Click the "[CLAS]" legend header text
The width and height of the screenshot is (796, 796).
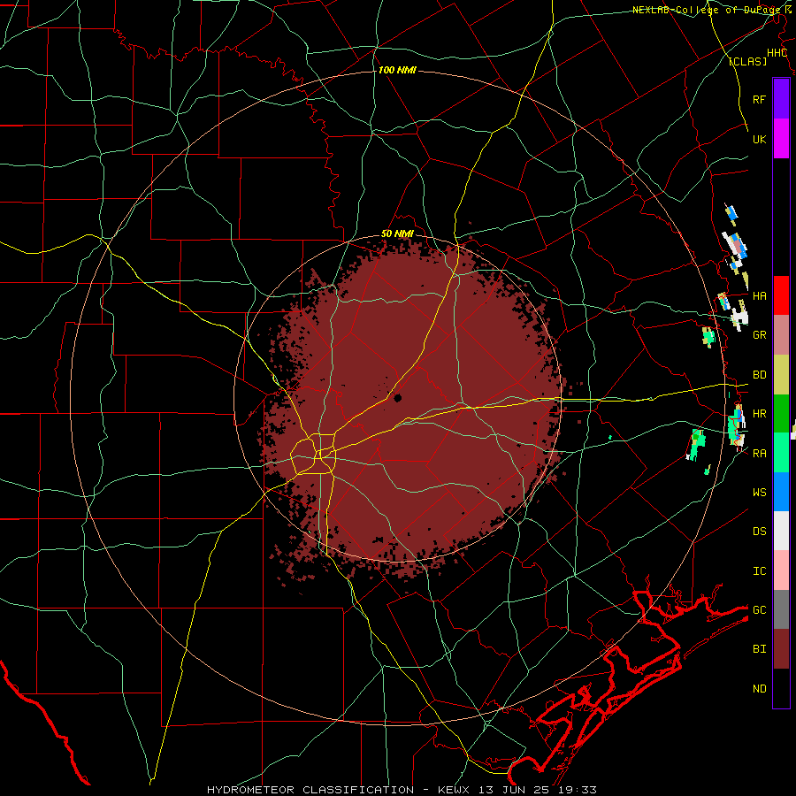[747, 62]
